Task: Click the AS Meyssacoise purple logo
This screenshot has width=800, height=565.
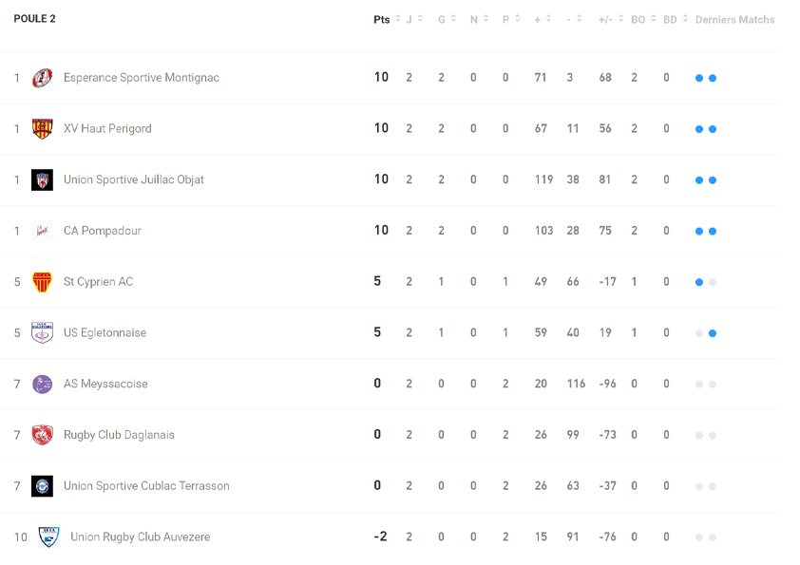Action: (42, 385)
